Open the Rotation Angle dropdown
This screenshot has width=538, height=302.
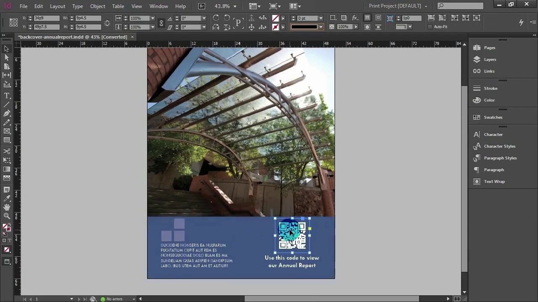click(204, 18)
